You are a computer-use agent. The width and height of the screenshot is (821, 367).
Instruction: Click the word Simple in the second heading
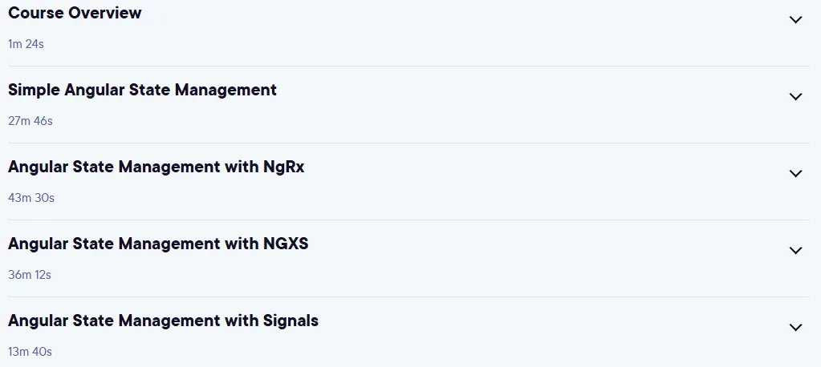coord(34,91)
